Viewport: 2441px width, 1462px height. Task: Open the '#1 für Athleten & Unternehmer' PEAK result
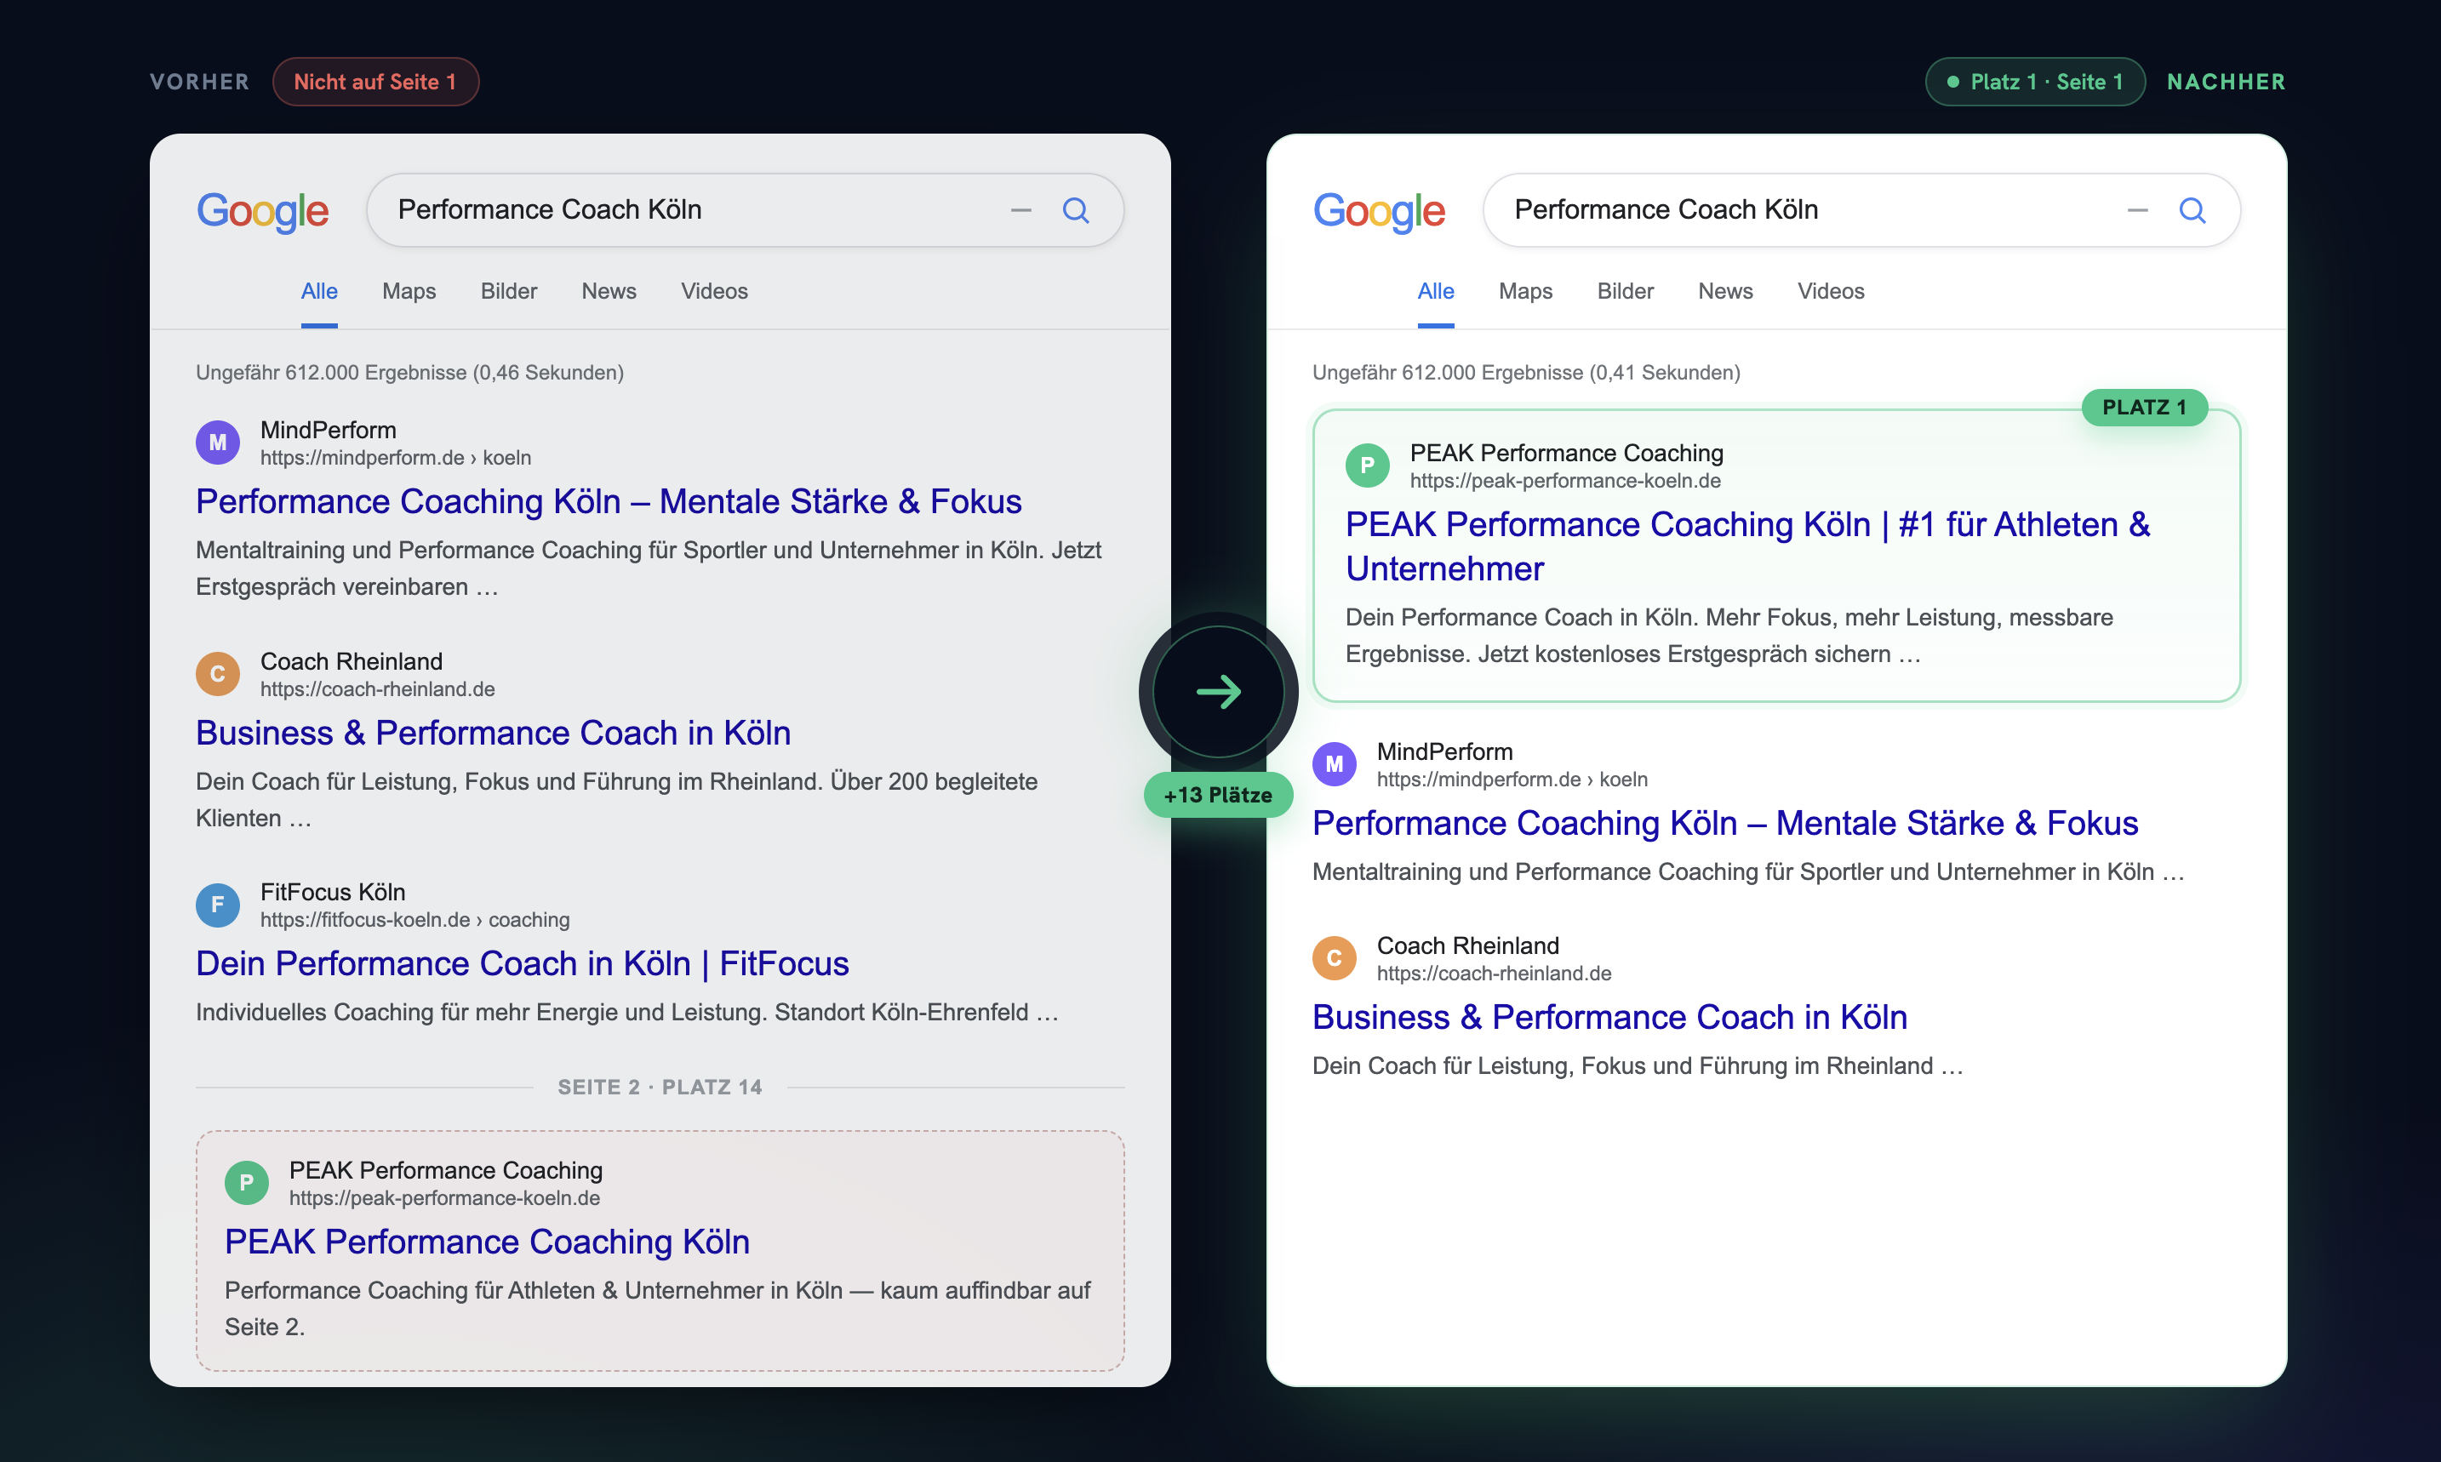pos(1747,547)
